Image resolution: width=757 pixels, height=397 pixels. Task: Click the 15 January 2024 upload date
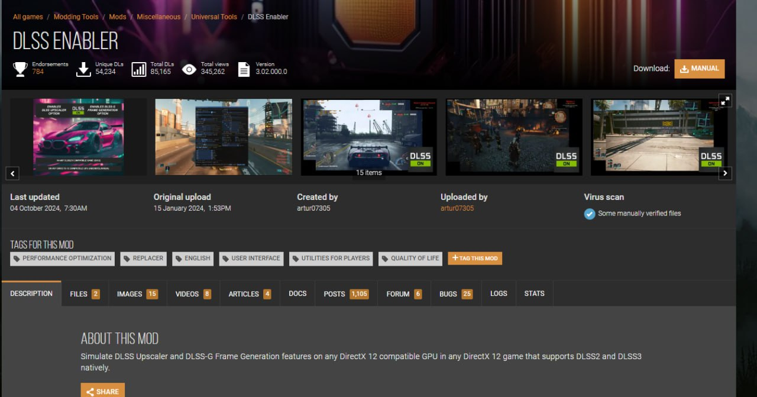pyautogui.click(x=192, y=208)
